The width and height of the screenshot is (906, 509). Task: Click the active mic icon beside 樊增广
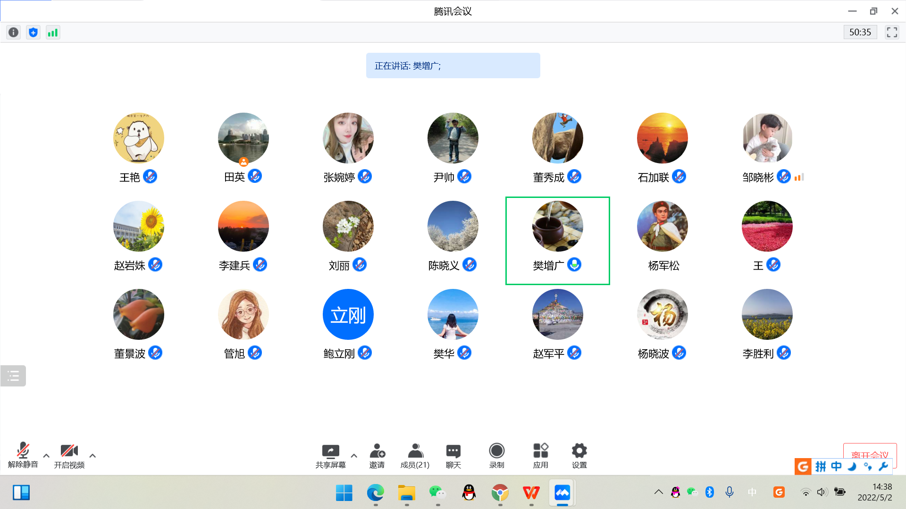(574, 265)
